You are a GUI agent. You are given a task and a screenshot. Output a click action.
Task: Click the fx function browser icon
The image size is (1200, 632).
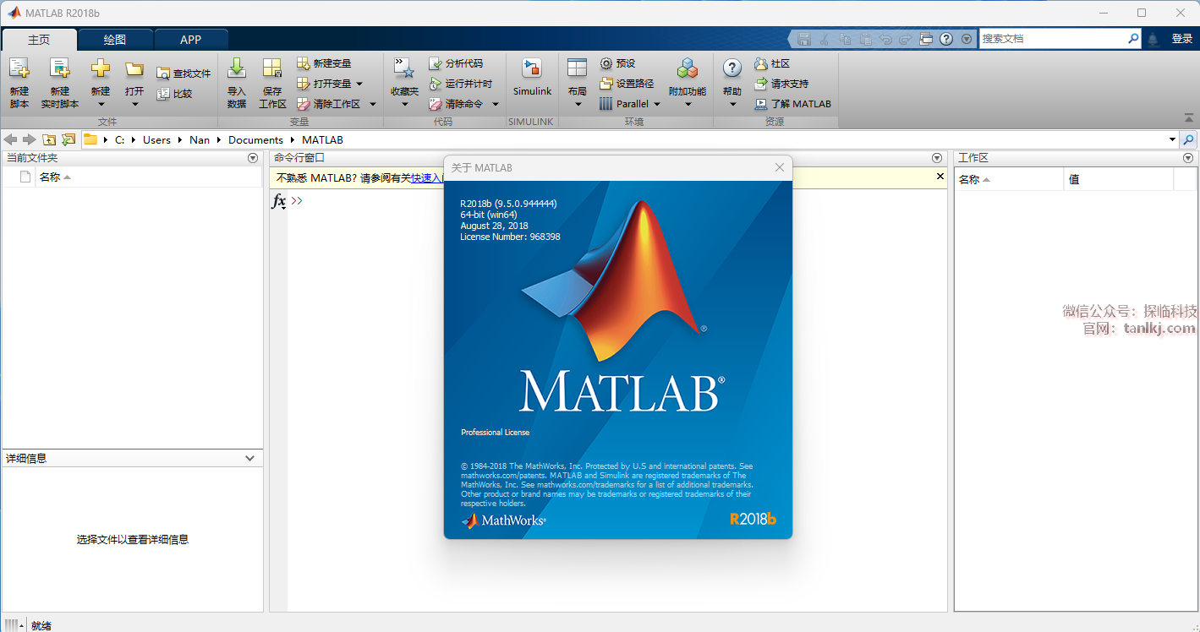coord(278,201)
